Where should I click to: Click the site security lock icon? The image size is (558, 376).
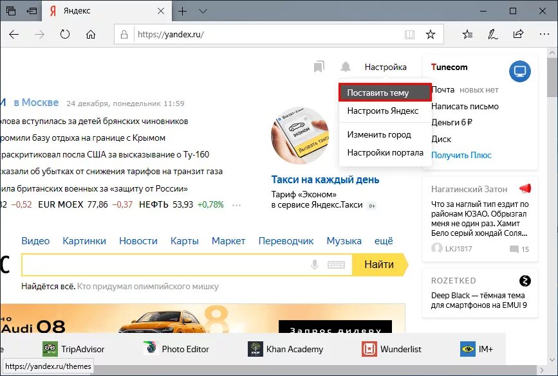coord(124,35)
